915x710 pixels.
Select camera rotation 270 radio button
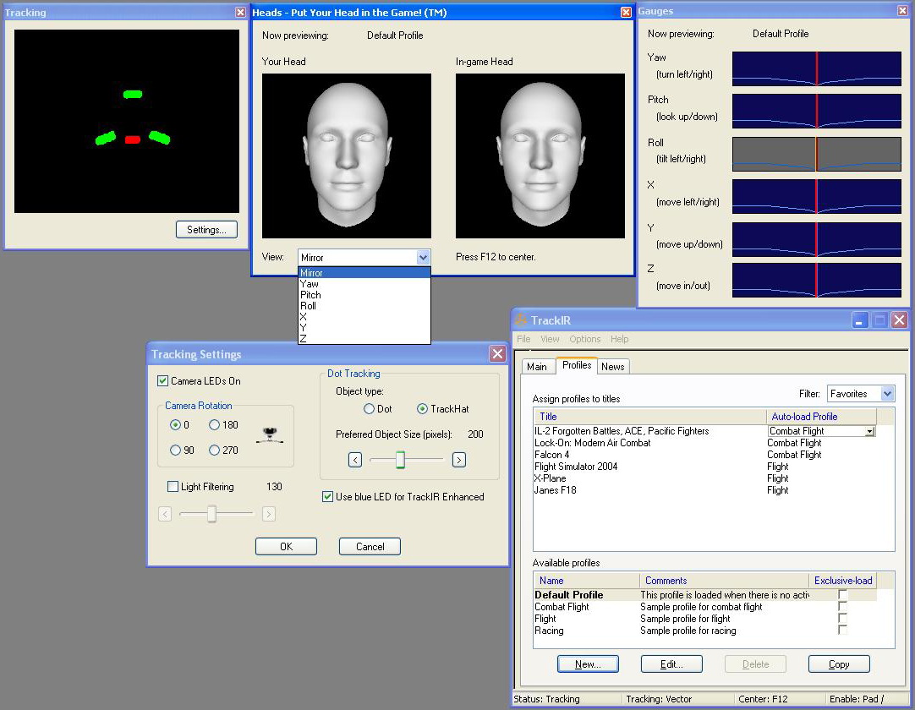click(x=214, y=450)
